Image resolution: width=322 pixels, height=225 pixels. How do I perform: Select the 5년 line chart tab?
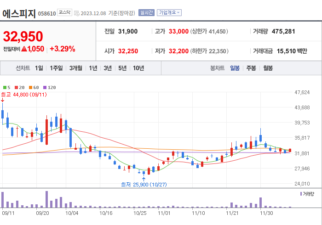coord(122,68)
